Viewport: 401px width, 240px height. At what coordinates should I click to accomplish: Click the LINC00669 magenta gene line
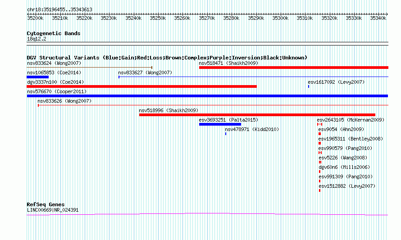(x=207, y=214)
